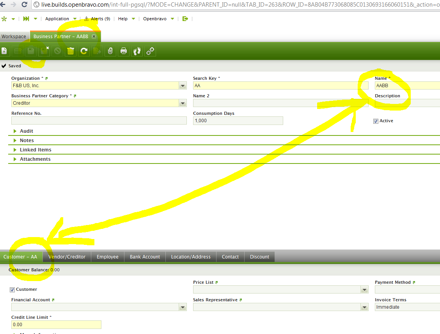The height and width of the screenshot is (334, 440).
Task: Click the logout icon in the top menu
Action: click(x=185, y=19)
